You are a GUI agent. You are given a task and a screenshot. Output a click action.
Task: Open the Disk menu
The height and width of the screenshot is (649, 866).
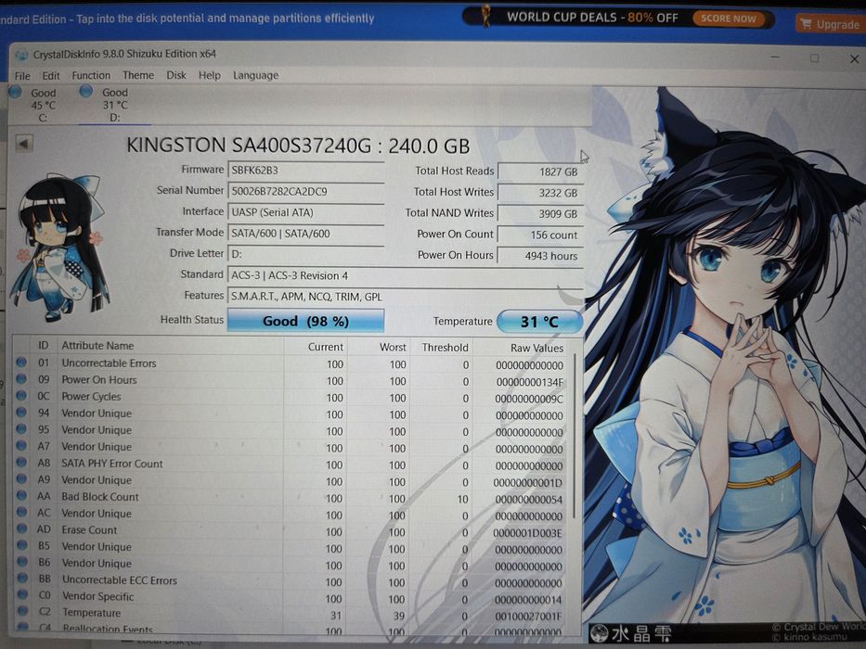click(176, 75)
